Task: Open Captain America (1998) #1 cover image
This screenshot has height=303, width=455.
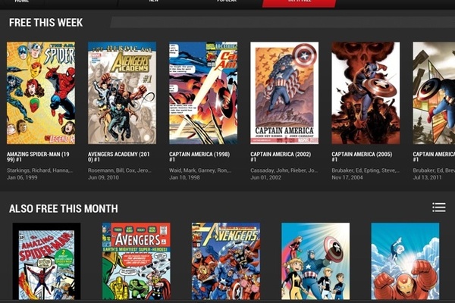Action: [x=203, y=92]
